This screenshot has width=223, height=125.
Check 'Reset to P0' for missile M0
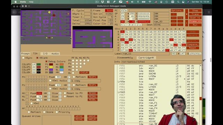(65, 93)
